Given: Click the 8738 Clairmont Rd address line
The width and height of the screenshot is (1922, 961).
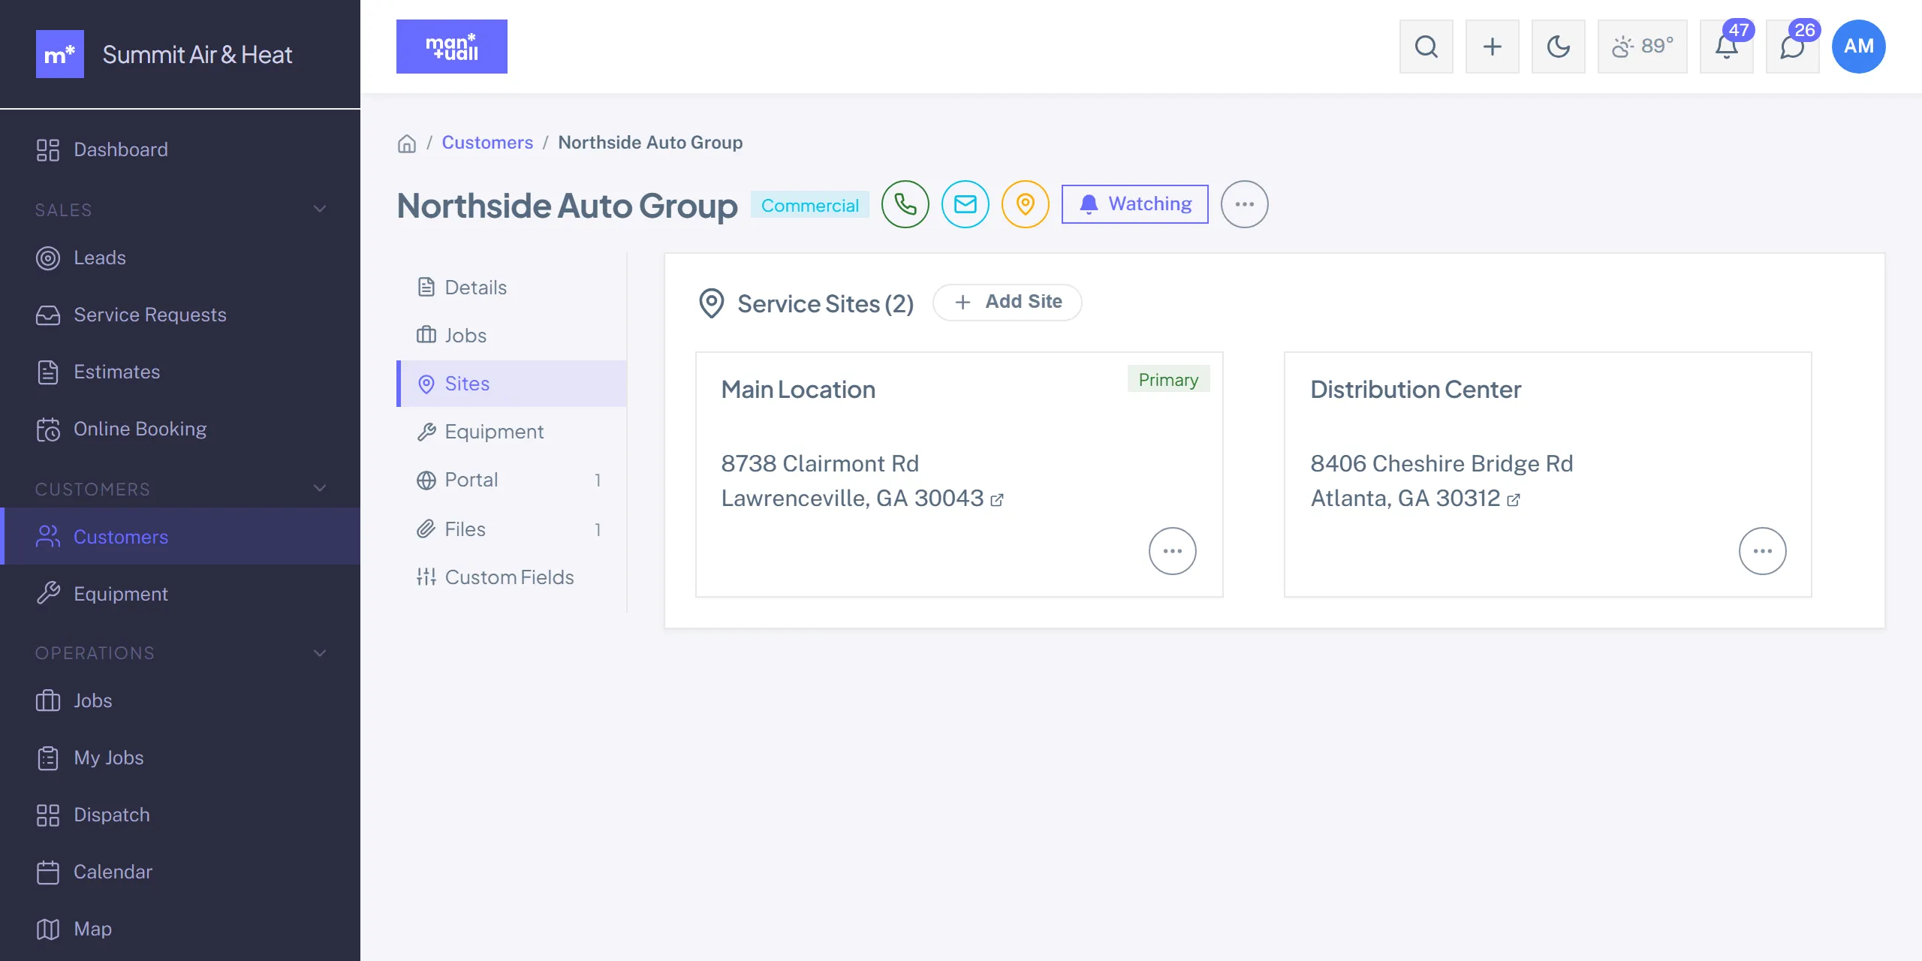Looking at the screenshot, I should tap(820, 463).
